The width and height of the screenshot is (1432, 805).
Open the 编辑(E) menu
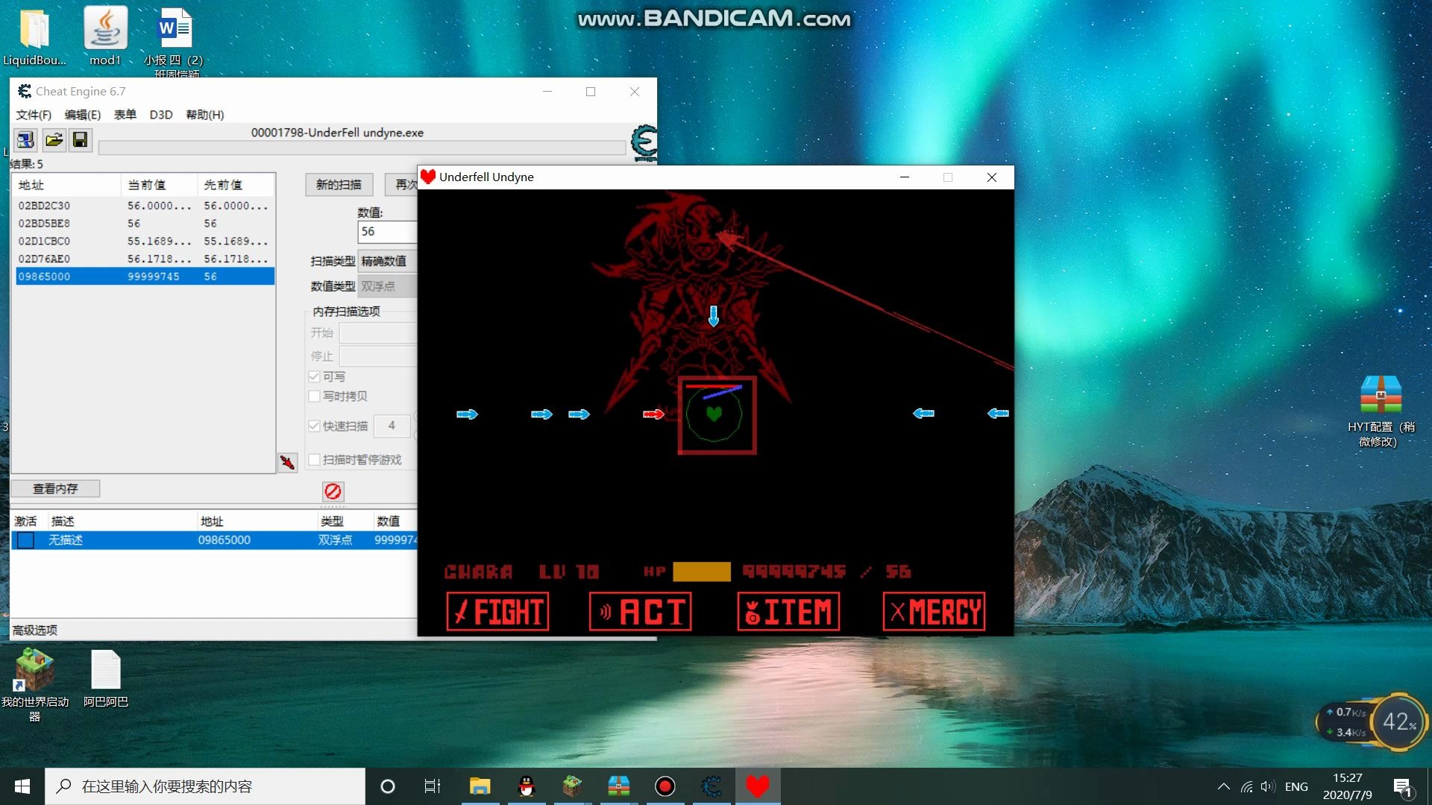pos(82,115)
